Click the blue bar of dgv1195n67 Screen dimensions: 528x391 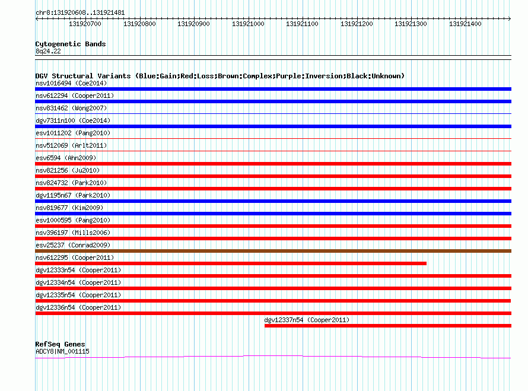pos(273,201)
